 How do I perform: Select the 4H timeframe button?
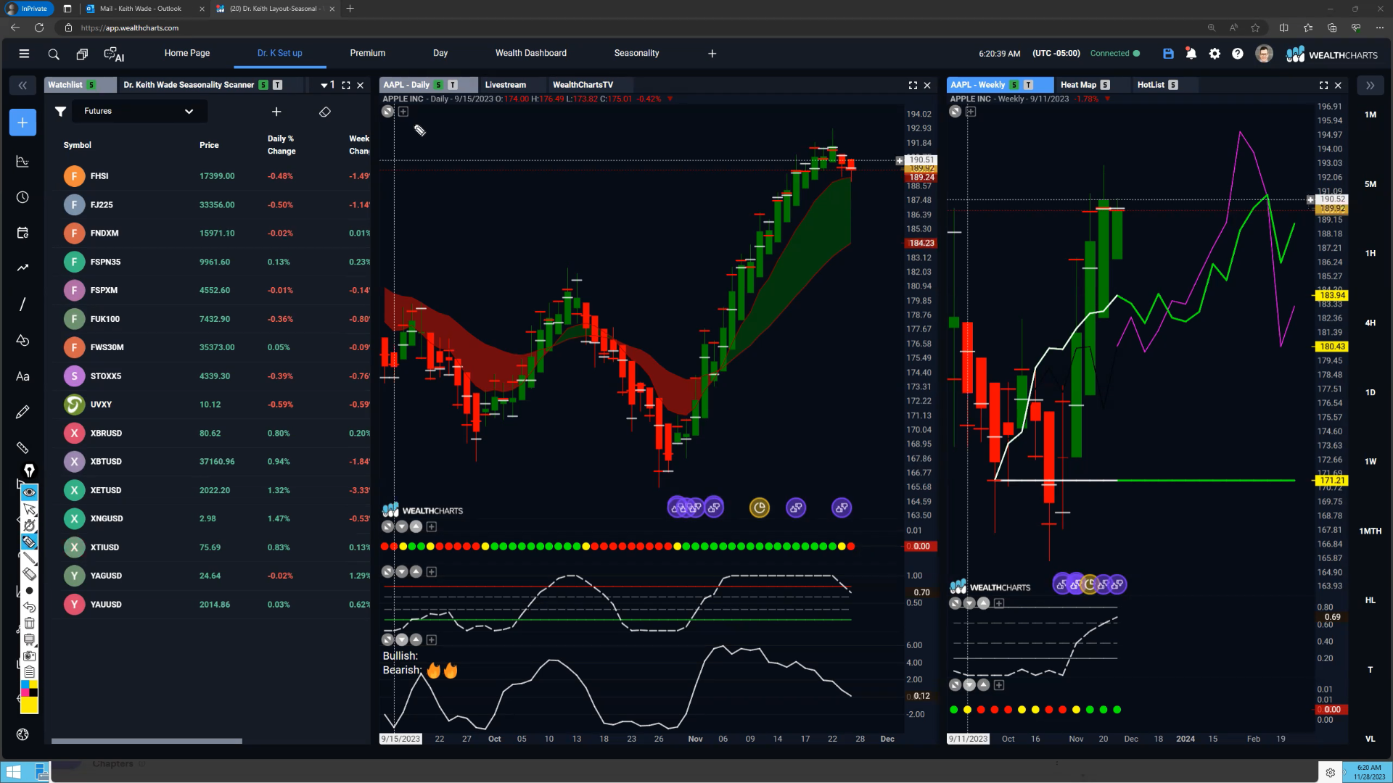click(1370, 323)
